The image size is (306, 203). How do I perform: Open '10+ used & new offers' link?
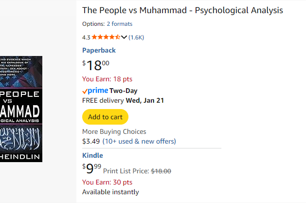[139, 141]
